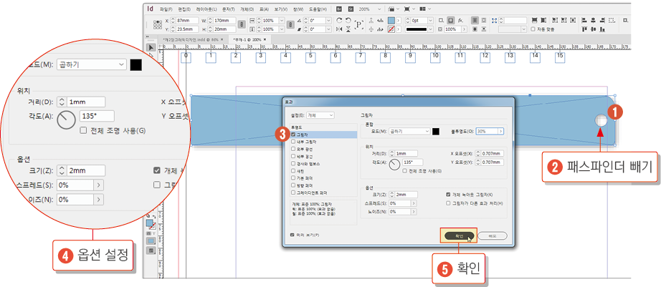Open the Bridge (Br) button
661x287 pixels.
339,9
